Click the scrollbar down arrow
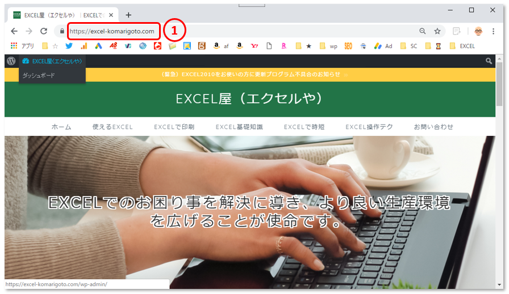 point(499,285)
